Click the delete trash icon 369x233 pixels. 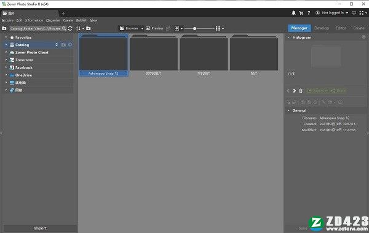pyautogui.click(x=301, y=91)
